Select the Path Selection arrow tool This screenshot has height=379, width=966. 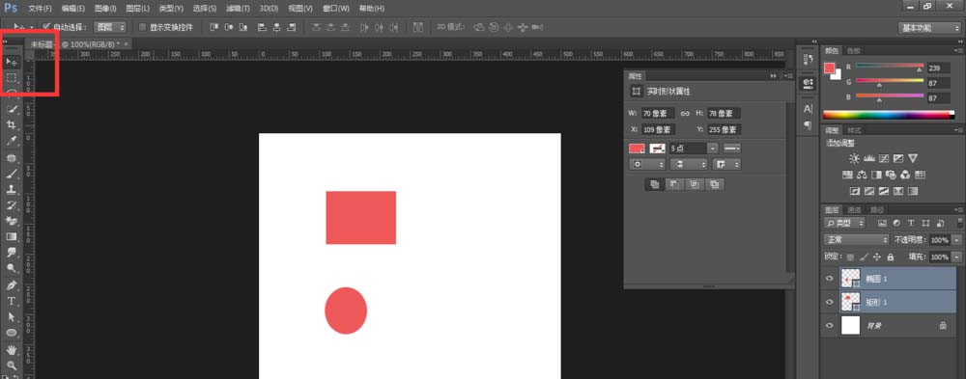click(11, 317)
